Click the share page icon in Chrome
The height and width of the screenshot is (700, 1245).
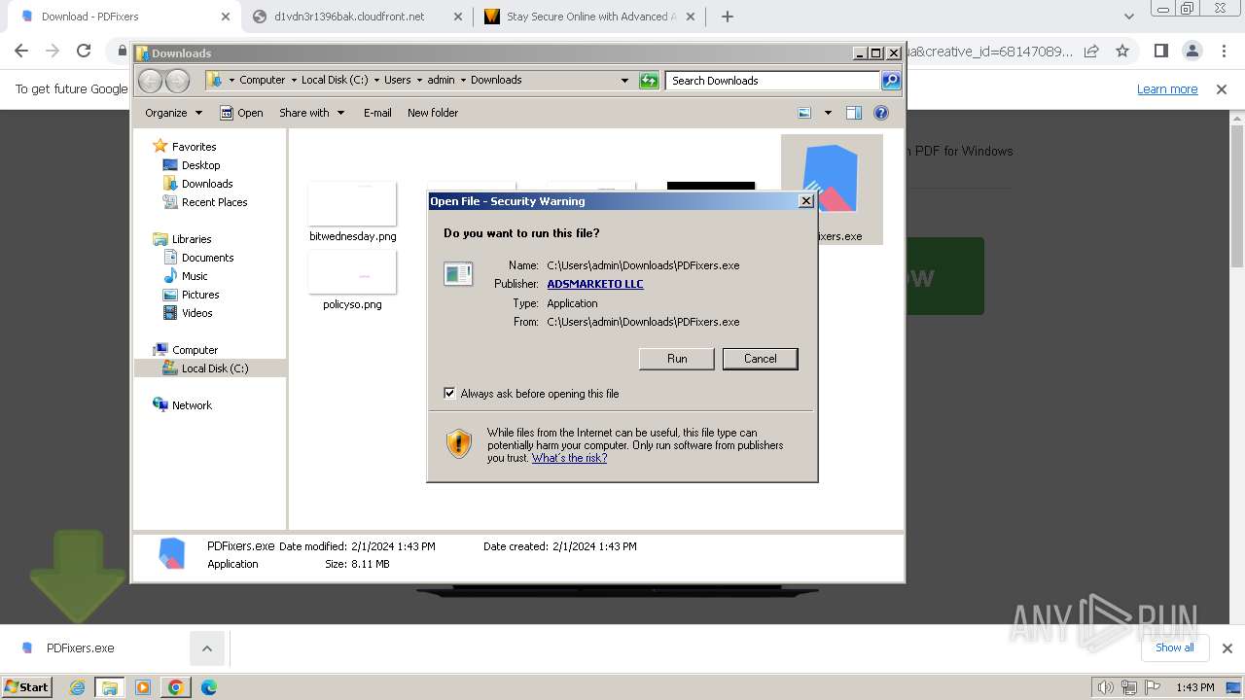(x=1091, y=51)
